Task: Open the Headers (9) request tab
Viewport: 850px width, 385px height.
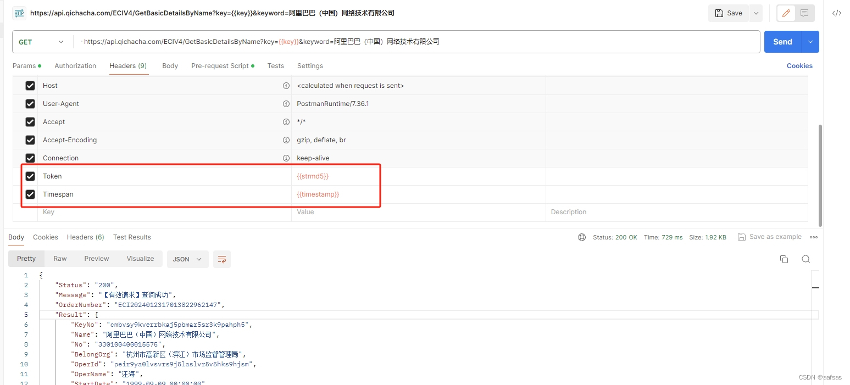Action: click(x=128, y=66)
